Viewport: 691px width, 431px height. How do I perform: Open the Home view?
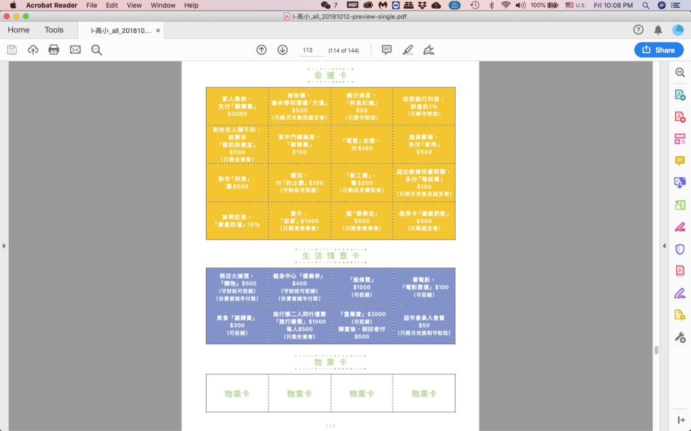(x=18, y=30)
